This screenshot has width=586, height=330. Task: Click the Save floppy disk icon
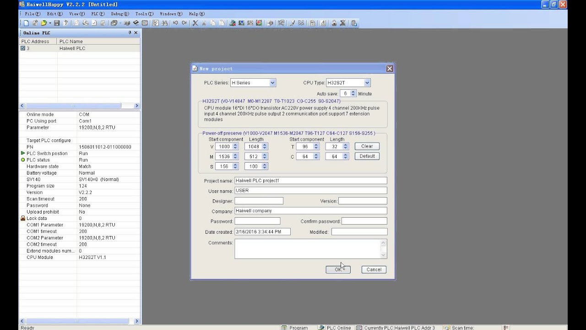point(57,23)
